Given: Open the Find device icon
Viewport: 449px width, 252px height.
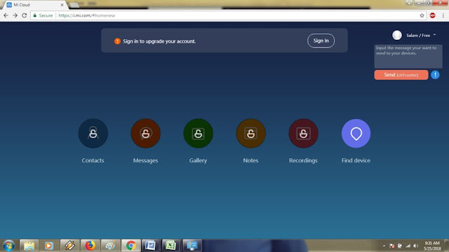Looking at the screenshot, I should pos(356,134).
